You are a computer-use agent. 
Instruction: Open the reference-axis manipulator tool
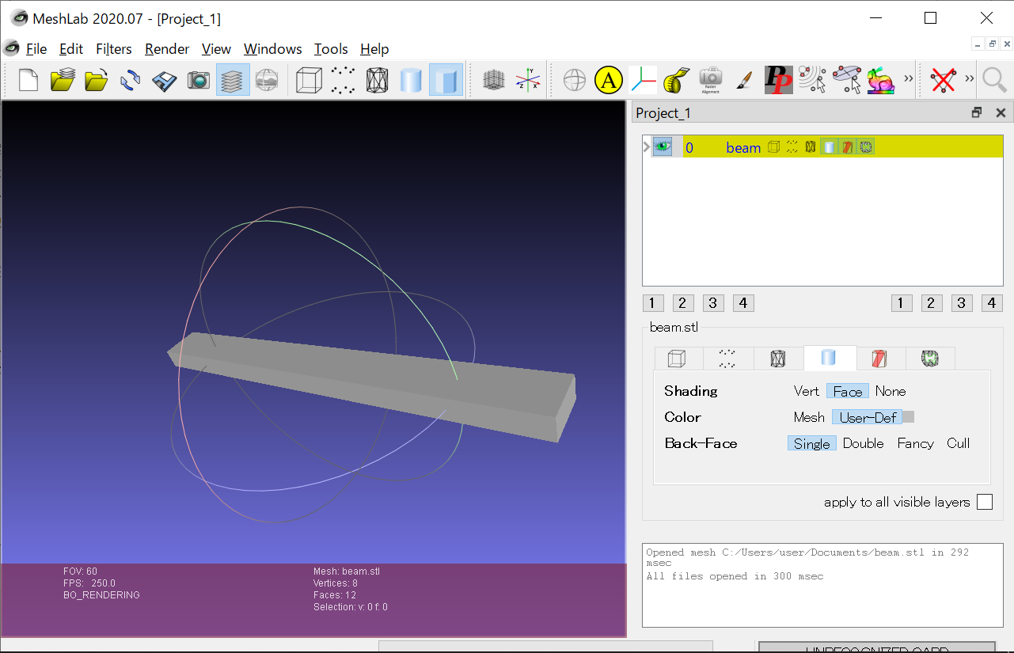(642, 80)
